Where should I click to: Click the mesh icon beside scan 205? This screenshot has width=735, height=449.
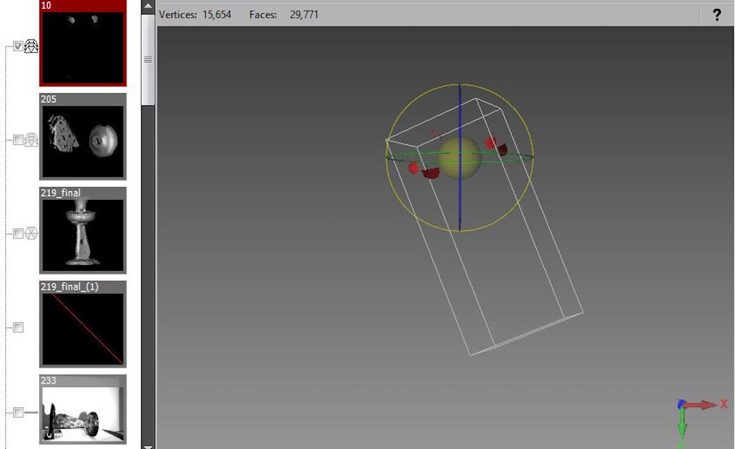coord(31,140)
